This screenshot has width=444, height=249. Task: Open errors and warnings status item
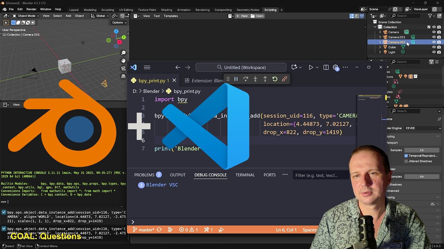point(188,230)
